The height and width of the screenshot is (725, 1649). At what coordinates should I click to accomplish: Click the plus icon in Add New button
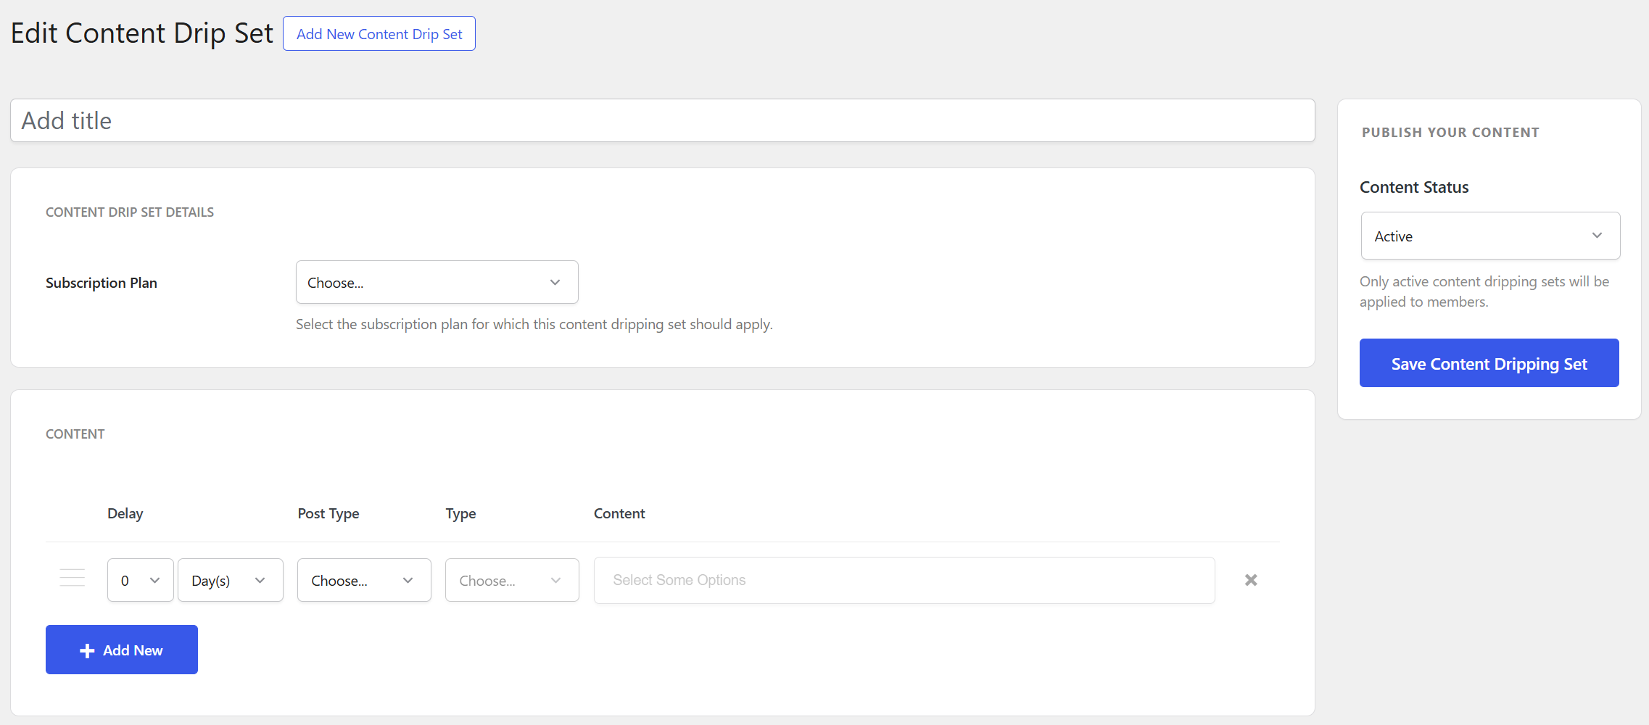(87, 651)
